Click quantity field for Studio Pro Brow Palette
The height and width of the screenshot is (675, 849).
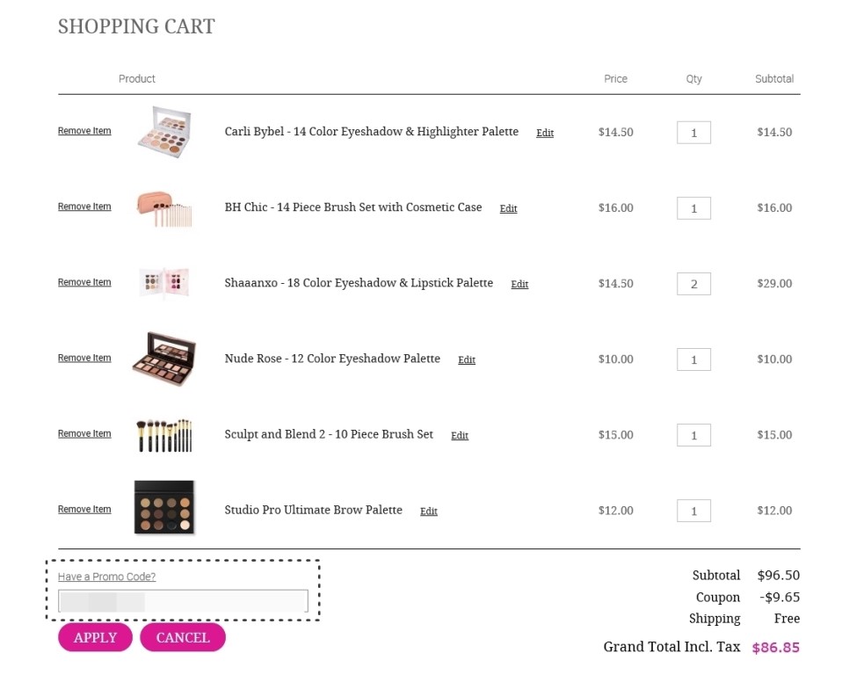pos(693,512)
